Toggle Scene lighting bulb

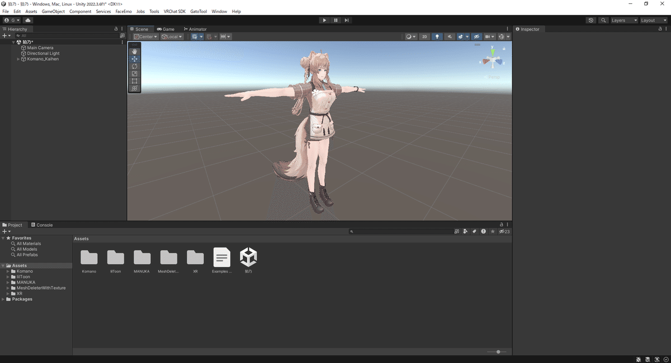point(437,37)
